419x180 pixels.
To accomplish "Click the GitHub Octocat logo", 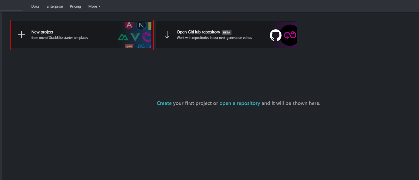I will pyautogui.click(x=275, y=35).
